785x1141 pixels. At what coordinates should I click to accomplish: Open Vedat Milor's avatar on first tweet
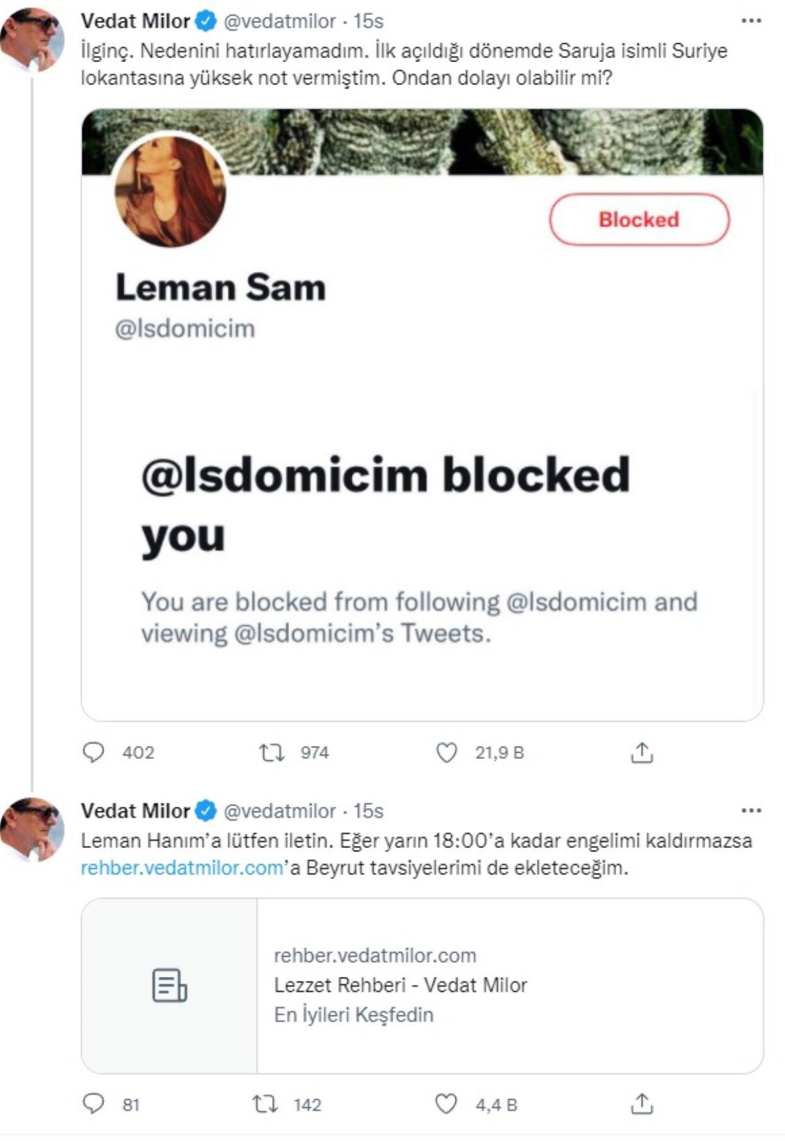pos(32,39)
